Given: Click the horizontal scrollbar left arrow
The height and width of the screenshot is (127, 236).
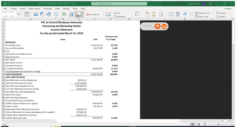Looking at the screenshot, I should tap(222, 121).
